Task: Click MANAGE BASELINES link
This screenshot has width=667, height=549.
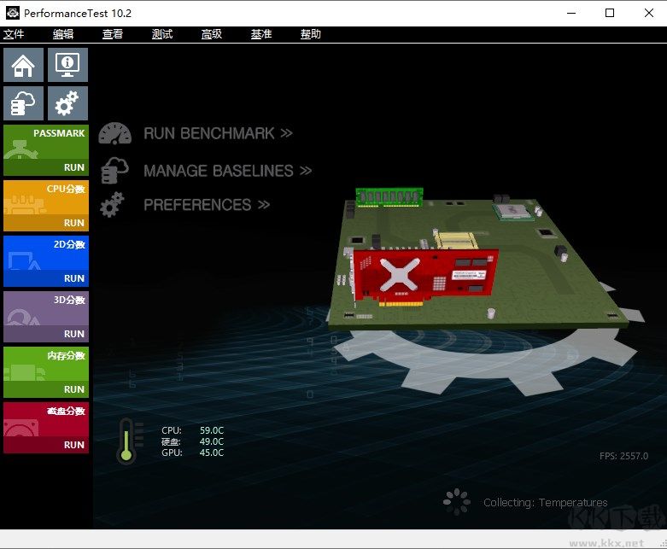Action: pos(227,171)
